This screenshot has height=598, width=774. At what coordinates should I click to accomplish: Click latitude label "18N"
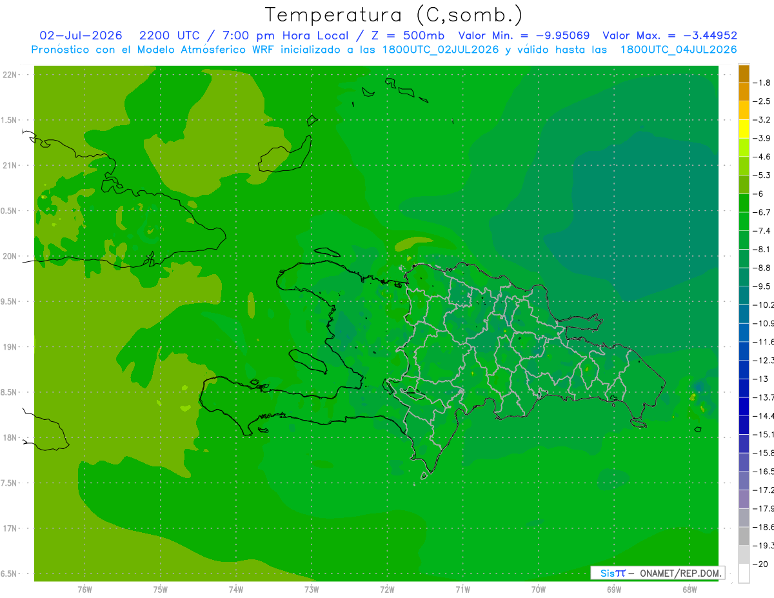(10, 437)
